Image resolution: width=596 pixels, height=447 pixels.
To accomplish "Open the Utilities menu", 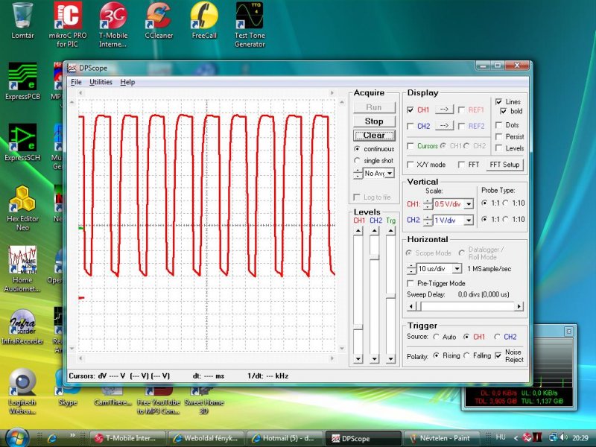I will pos(101,82).
